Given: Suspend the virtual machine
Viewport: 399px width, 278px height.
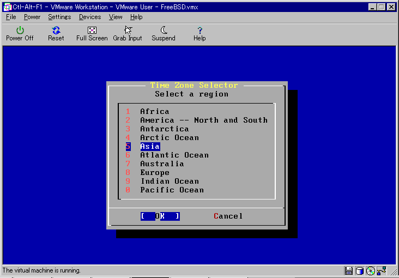Looking at the screenshot, I should (163, 33).
